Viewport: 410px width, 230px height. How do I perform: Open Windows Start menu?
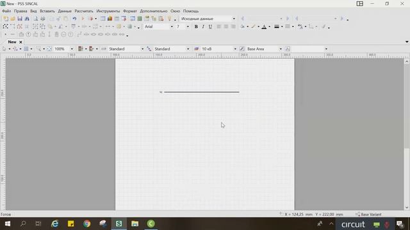click(x=8, y=224)
